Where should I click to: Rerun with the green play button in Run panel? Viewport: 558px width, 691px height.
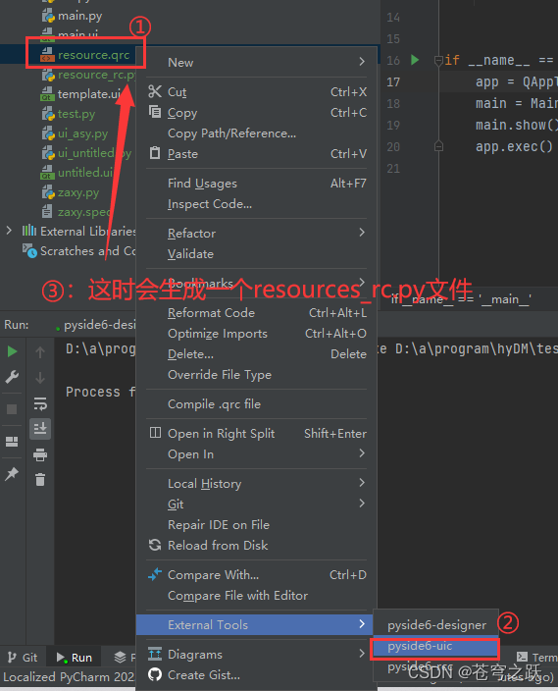(x=13, y=351)
